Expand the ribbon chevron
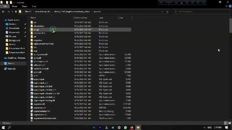Image resolution: width=232 pixels, height=130 pixels. (x=227, y=6)
